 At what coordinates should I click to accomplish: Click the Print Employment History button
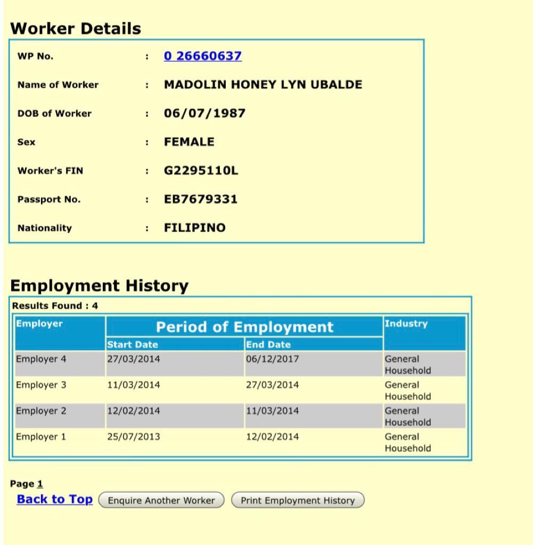(x=298, y=500)
